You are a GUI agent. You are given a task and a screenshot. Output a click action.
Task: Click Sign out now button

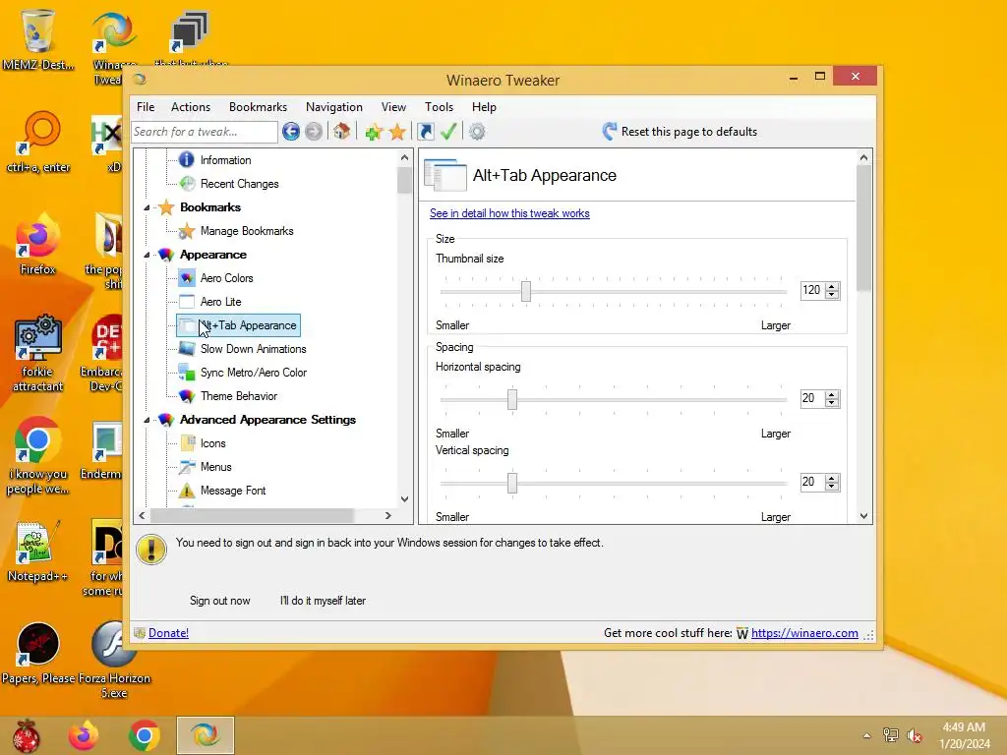click(219, 601)
